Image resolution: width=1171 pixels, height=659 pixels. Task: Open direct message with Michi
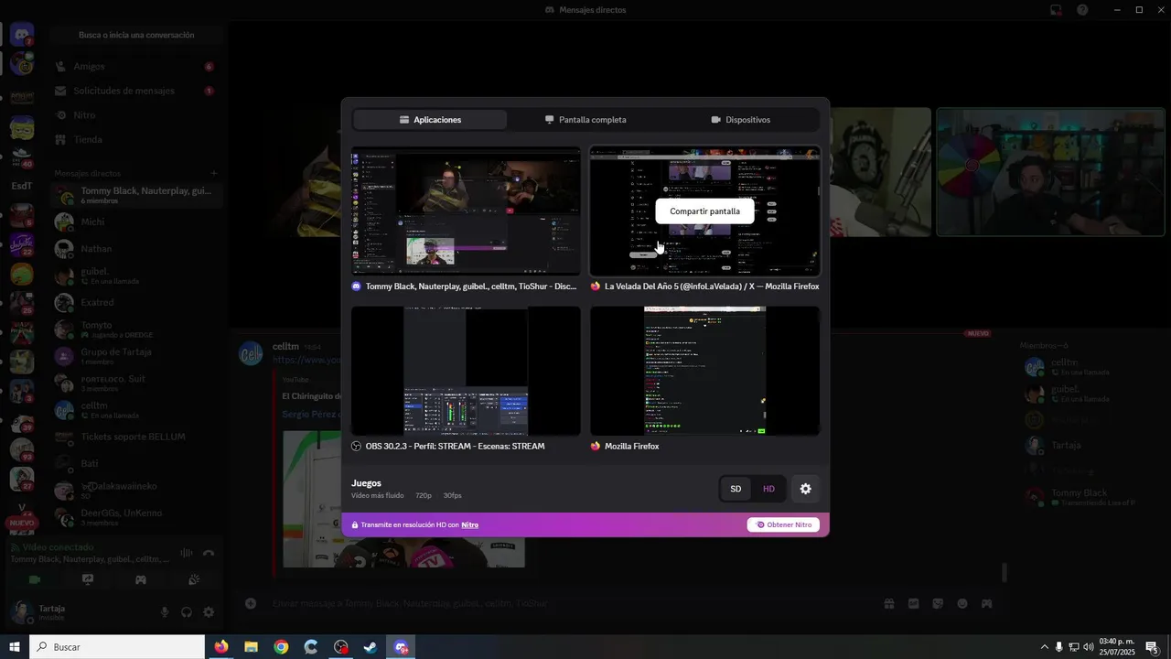click(x=135, y=221)
